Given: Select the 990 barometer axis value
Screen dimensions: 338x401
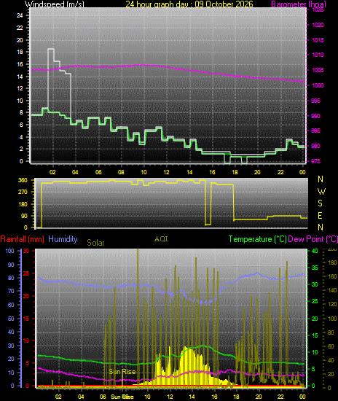Looking at the screenshot, I should 315,116.
